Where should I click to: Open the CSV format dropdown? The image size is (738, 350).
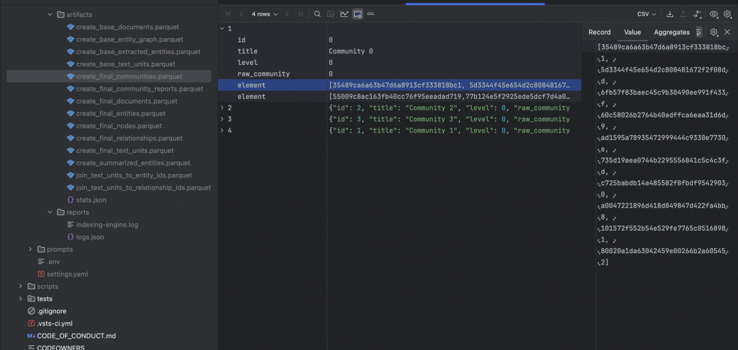click(646, 14)
